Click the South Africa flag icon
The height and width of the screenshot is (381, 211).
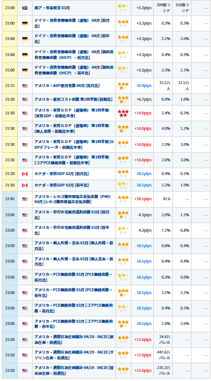coord(25,8)
